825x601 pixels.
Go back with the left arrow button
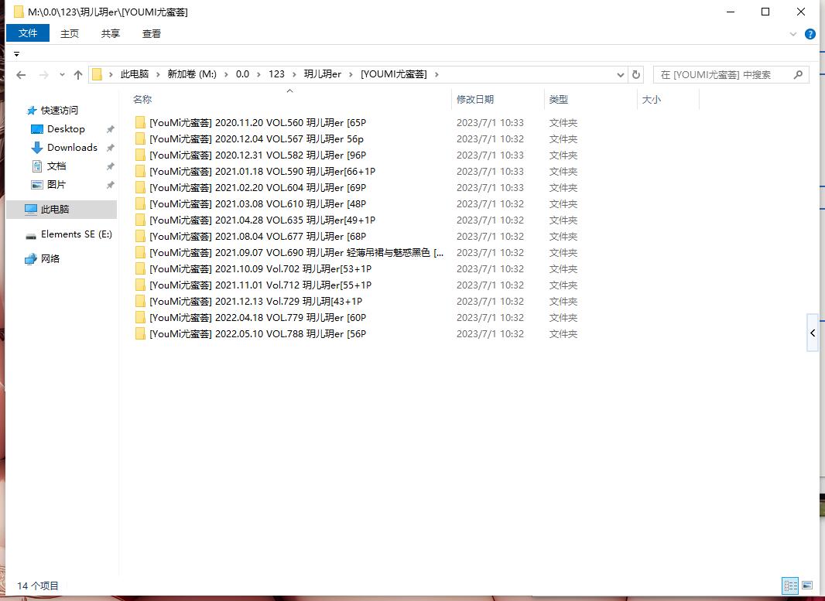pos(21,75)
